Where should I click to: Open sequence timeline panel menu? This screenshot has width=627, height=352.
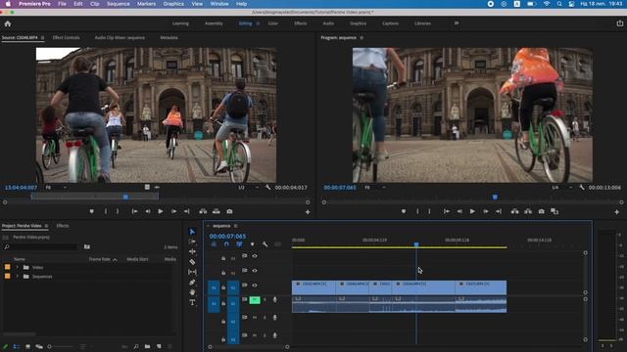[x=235, y=226]
